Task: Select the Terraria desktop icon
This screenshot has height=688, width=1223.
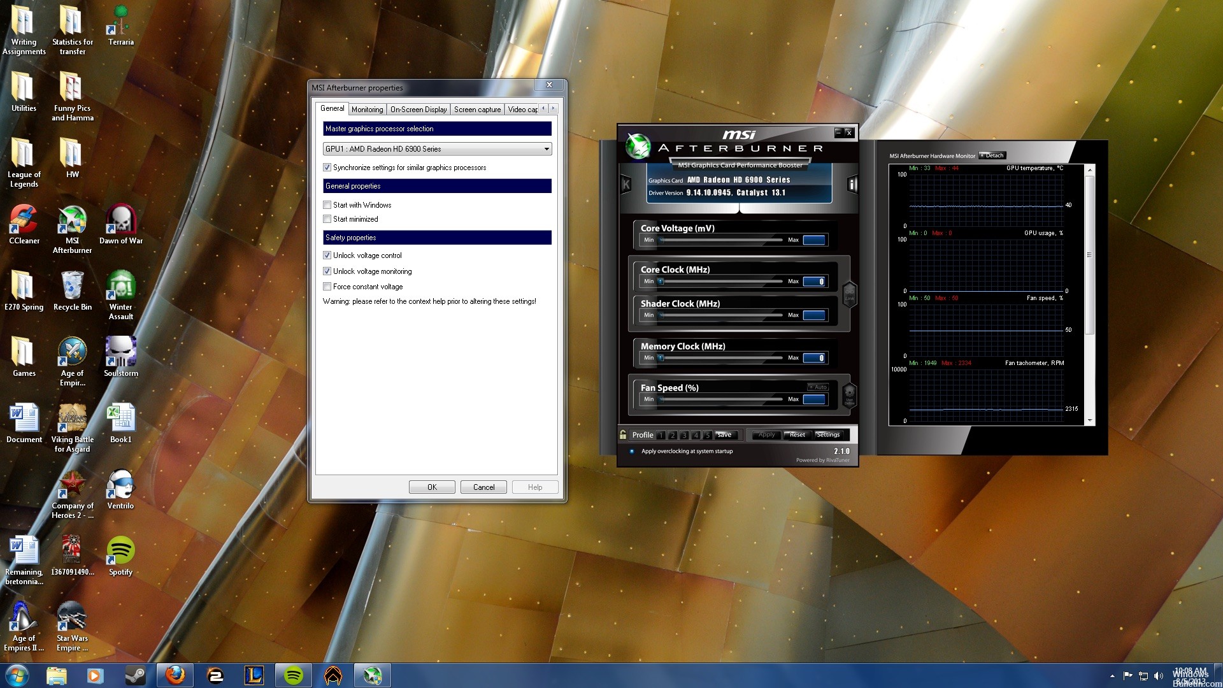Action: 121,26
